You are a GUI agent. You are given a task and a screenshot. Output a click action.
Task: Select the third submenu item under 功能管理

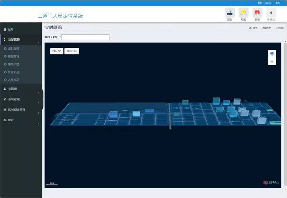pyautogui.click(x=13, y=64)
